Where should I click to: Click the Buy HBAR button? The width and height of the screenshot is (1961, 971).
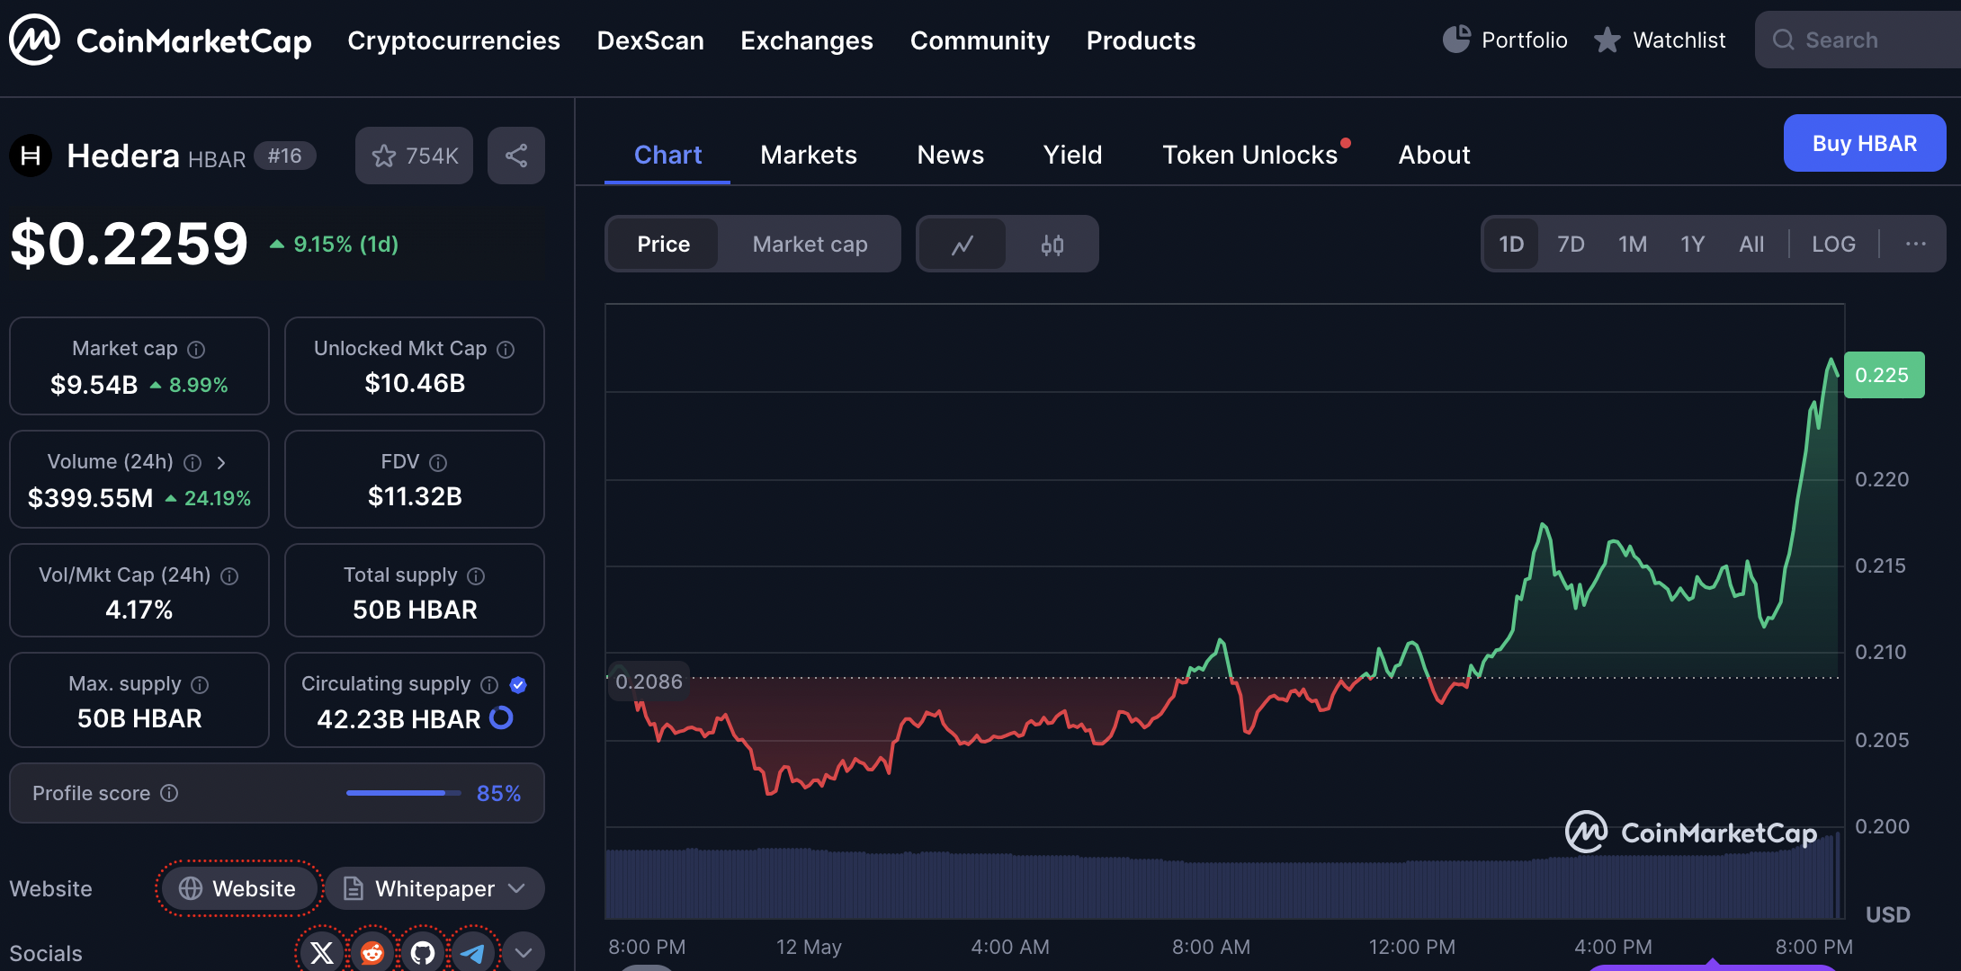pyautogui.click(x=1864, y=144)
